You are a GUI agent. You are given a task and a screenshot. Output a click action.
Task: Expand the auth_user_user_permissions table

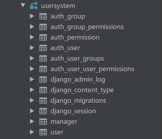32,69
